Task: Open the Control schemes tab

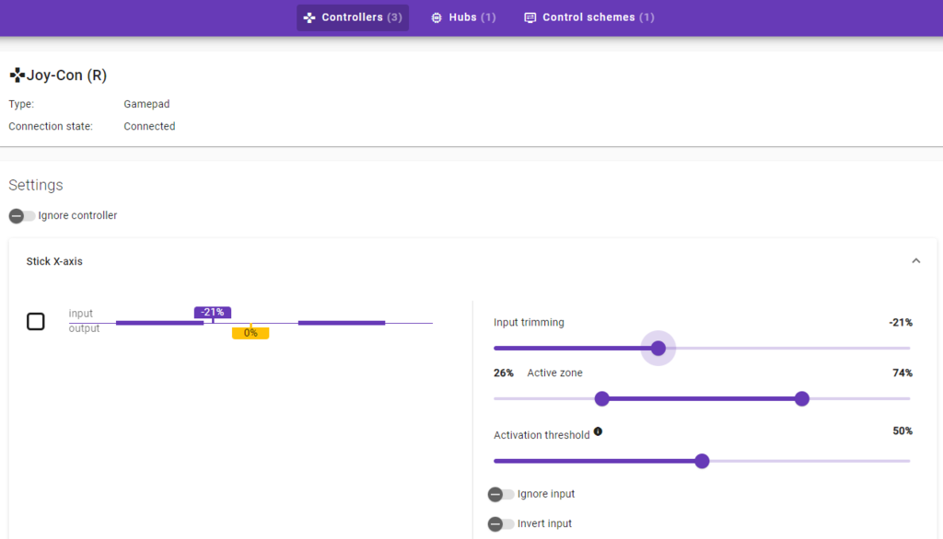Action: click(588, 17)
